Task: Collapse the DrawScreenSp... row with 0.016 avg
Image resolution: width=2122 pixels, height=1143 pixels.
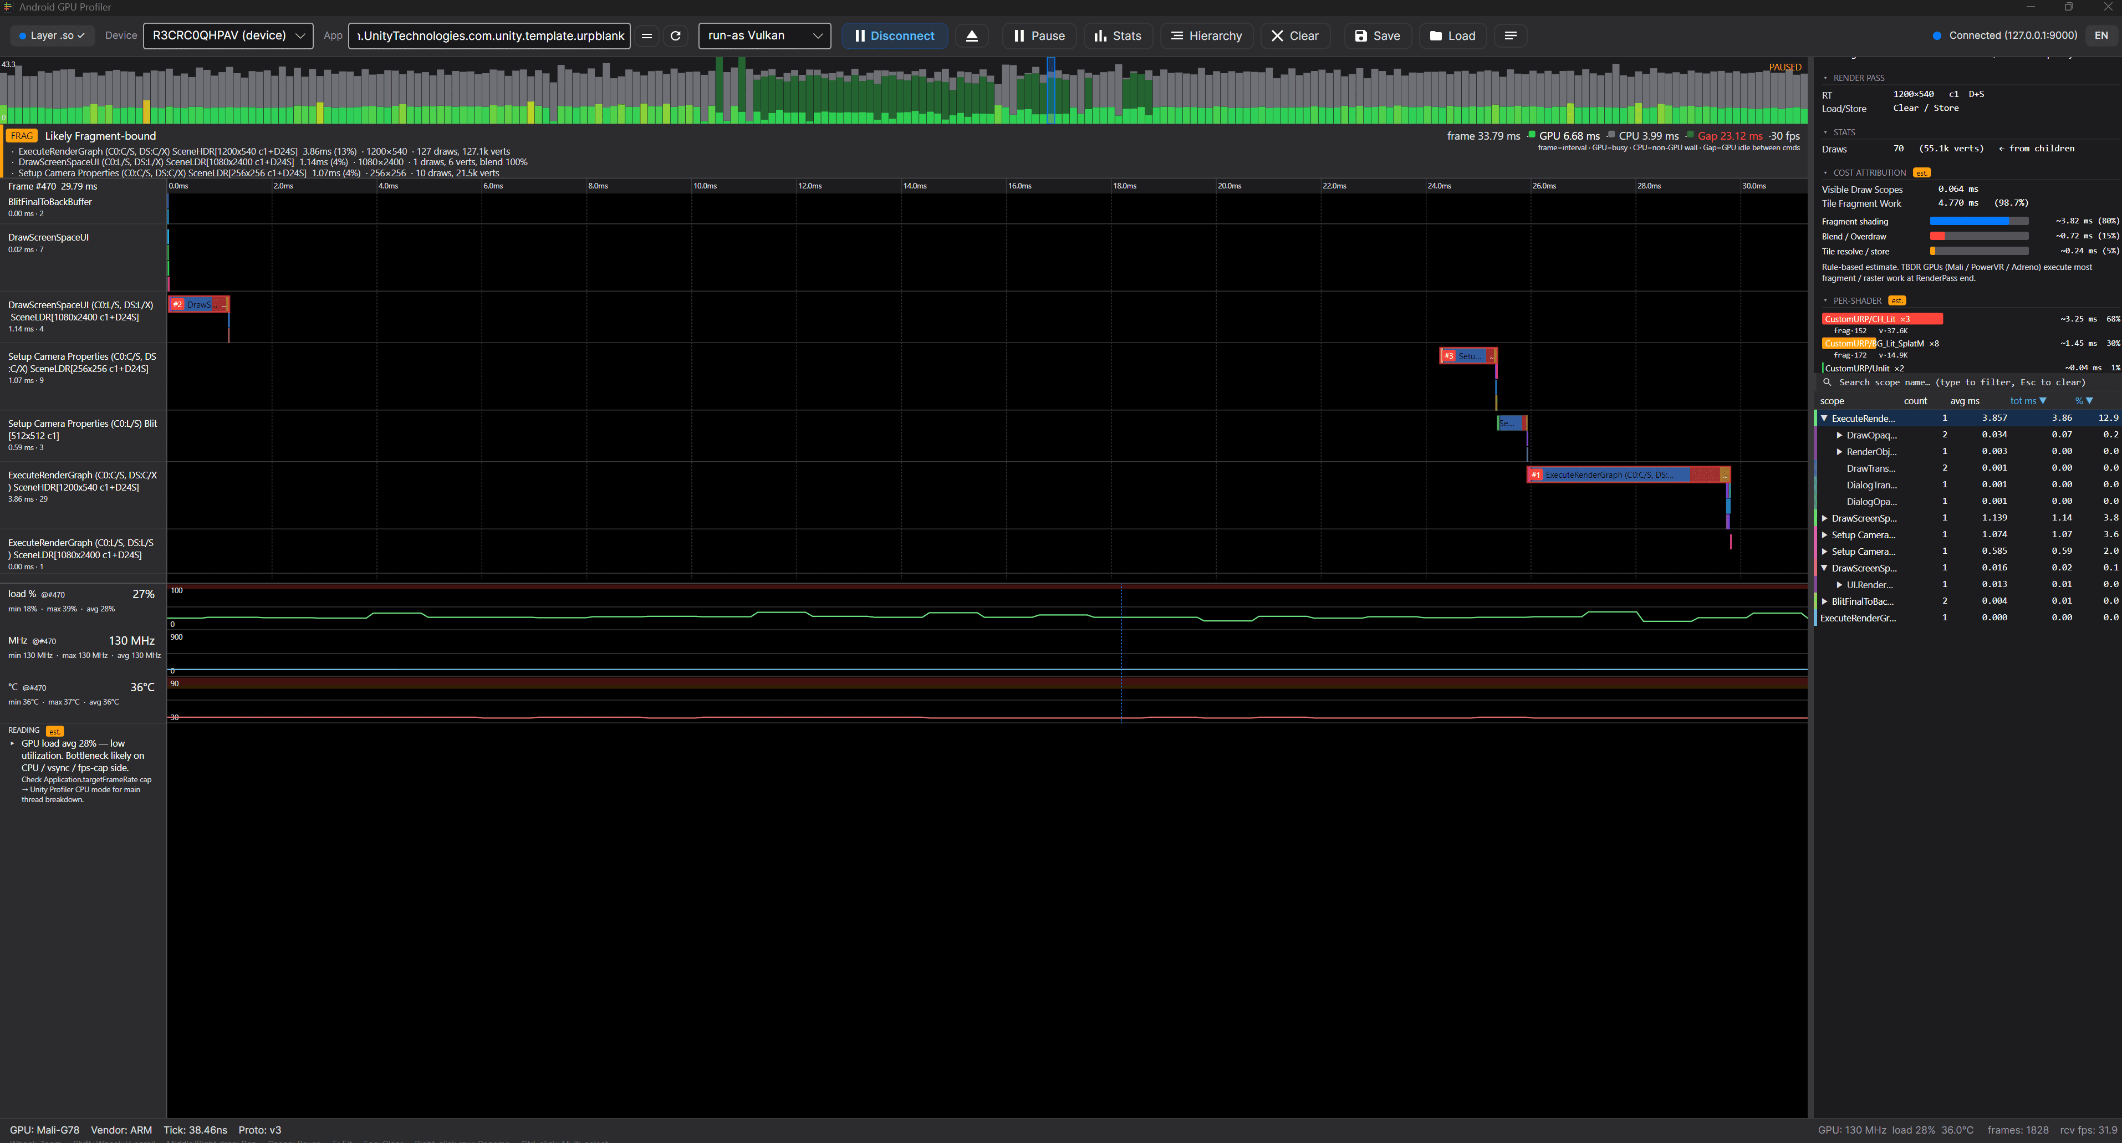Action: tap(1824, 568)
